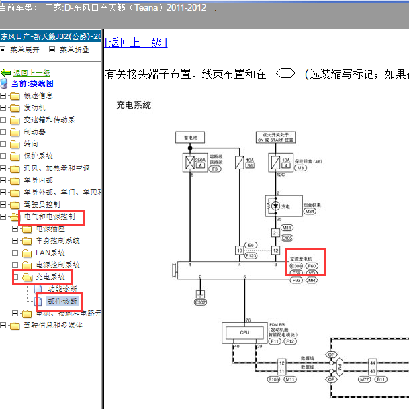Image resolution: width=409 pixels, height=409 pixels.
Task: Open the 部件诊断 document
Action: point(62,301)
